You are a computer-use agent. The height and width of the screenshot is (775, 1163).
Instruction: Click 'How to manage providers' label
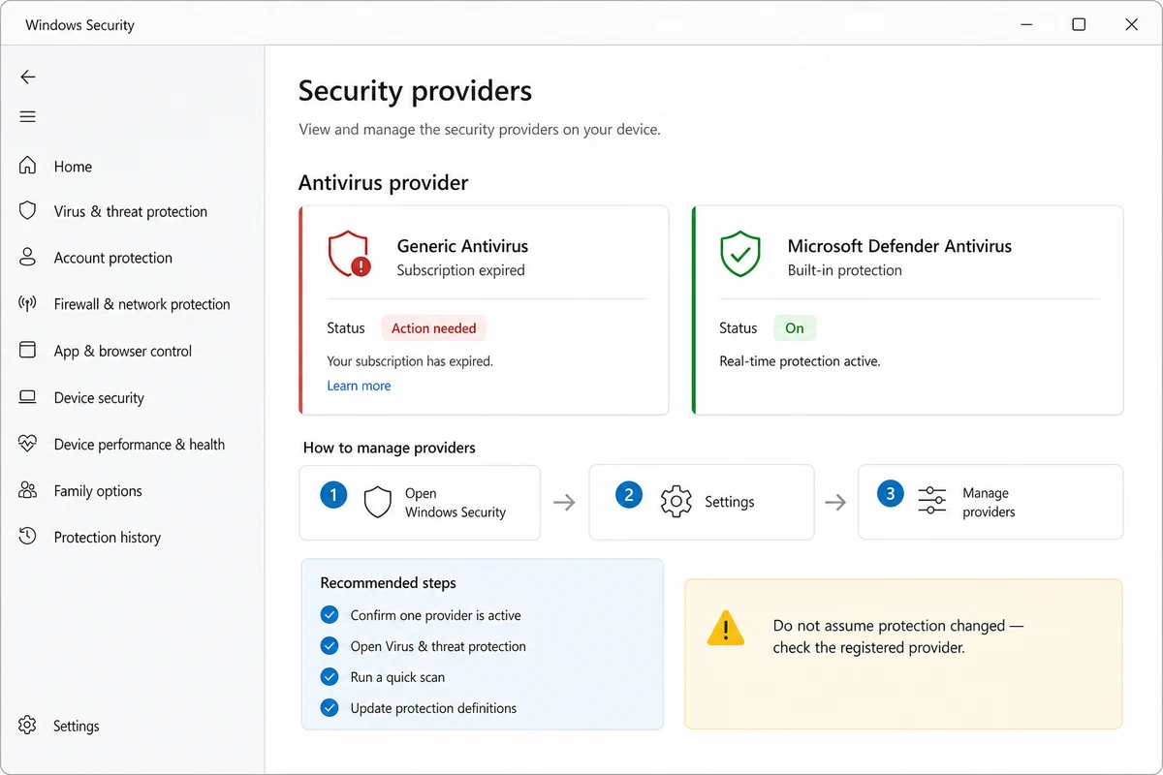(390, 448)
